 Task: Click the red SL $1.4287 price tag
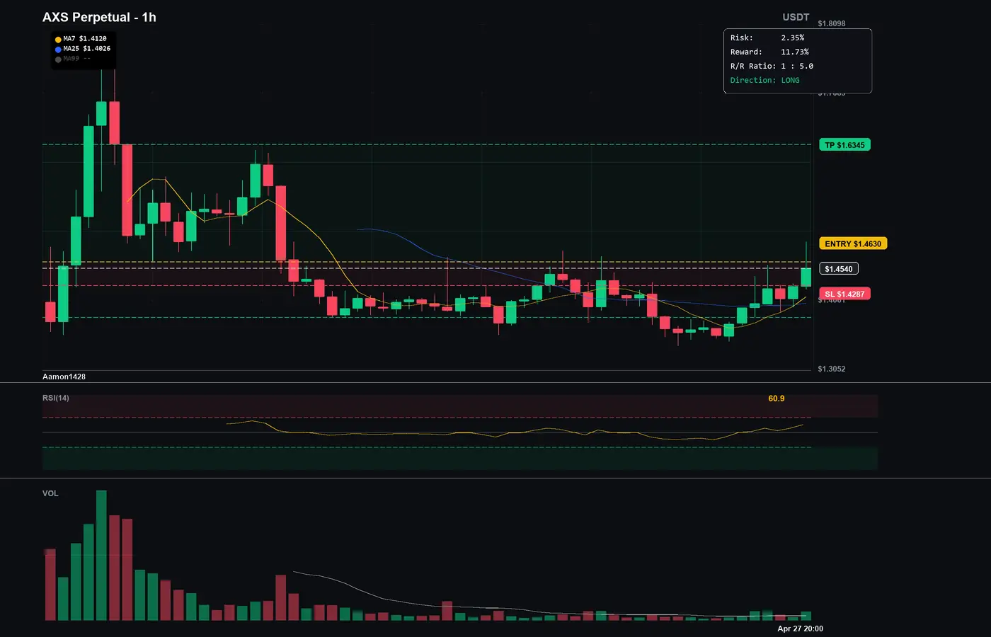[844, 294]
